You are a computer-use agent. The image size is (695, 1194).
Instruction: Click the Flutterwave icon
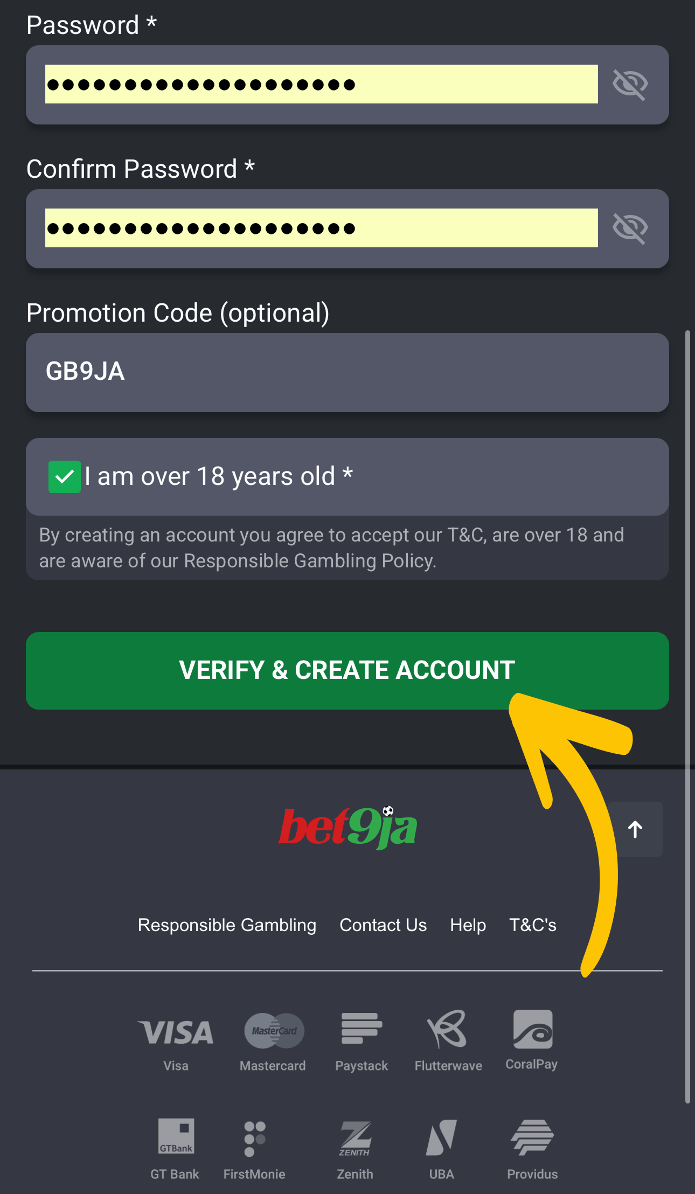pos(447,1029)
